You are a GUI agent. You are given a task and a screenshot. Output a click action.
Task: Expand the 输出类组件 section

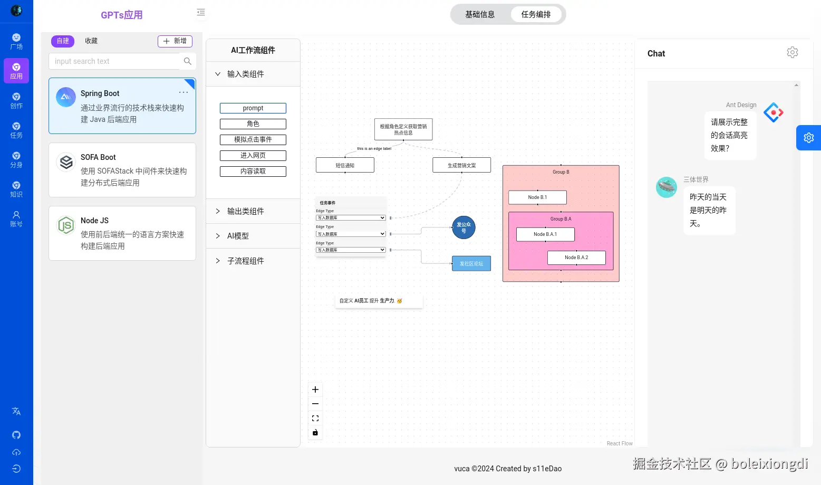pyautogui.click(x=253, y=211)
